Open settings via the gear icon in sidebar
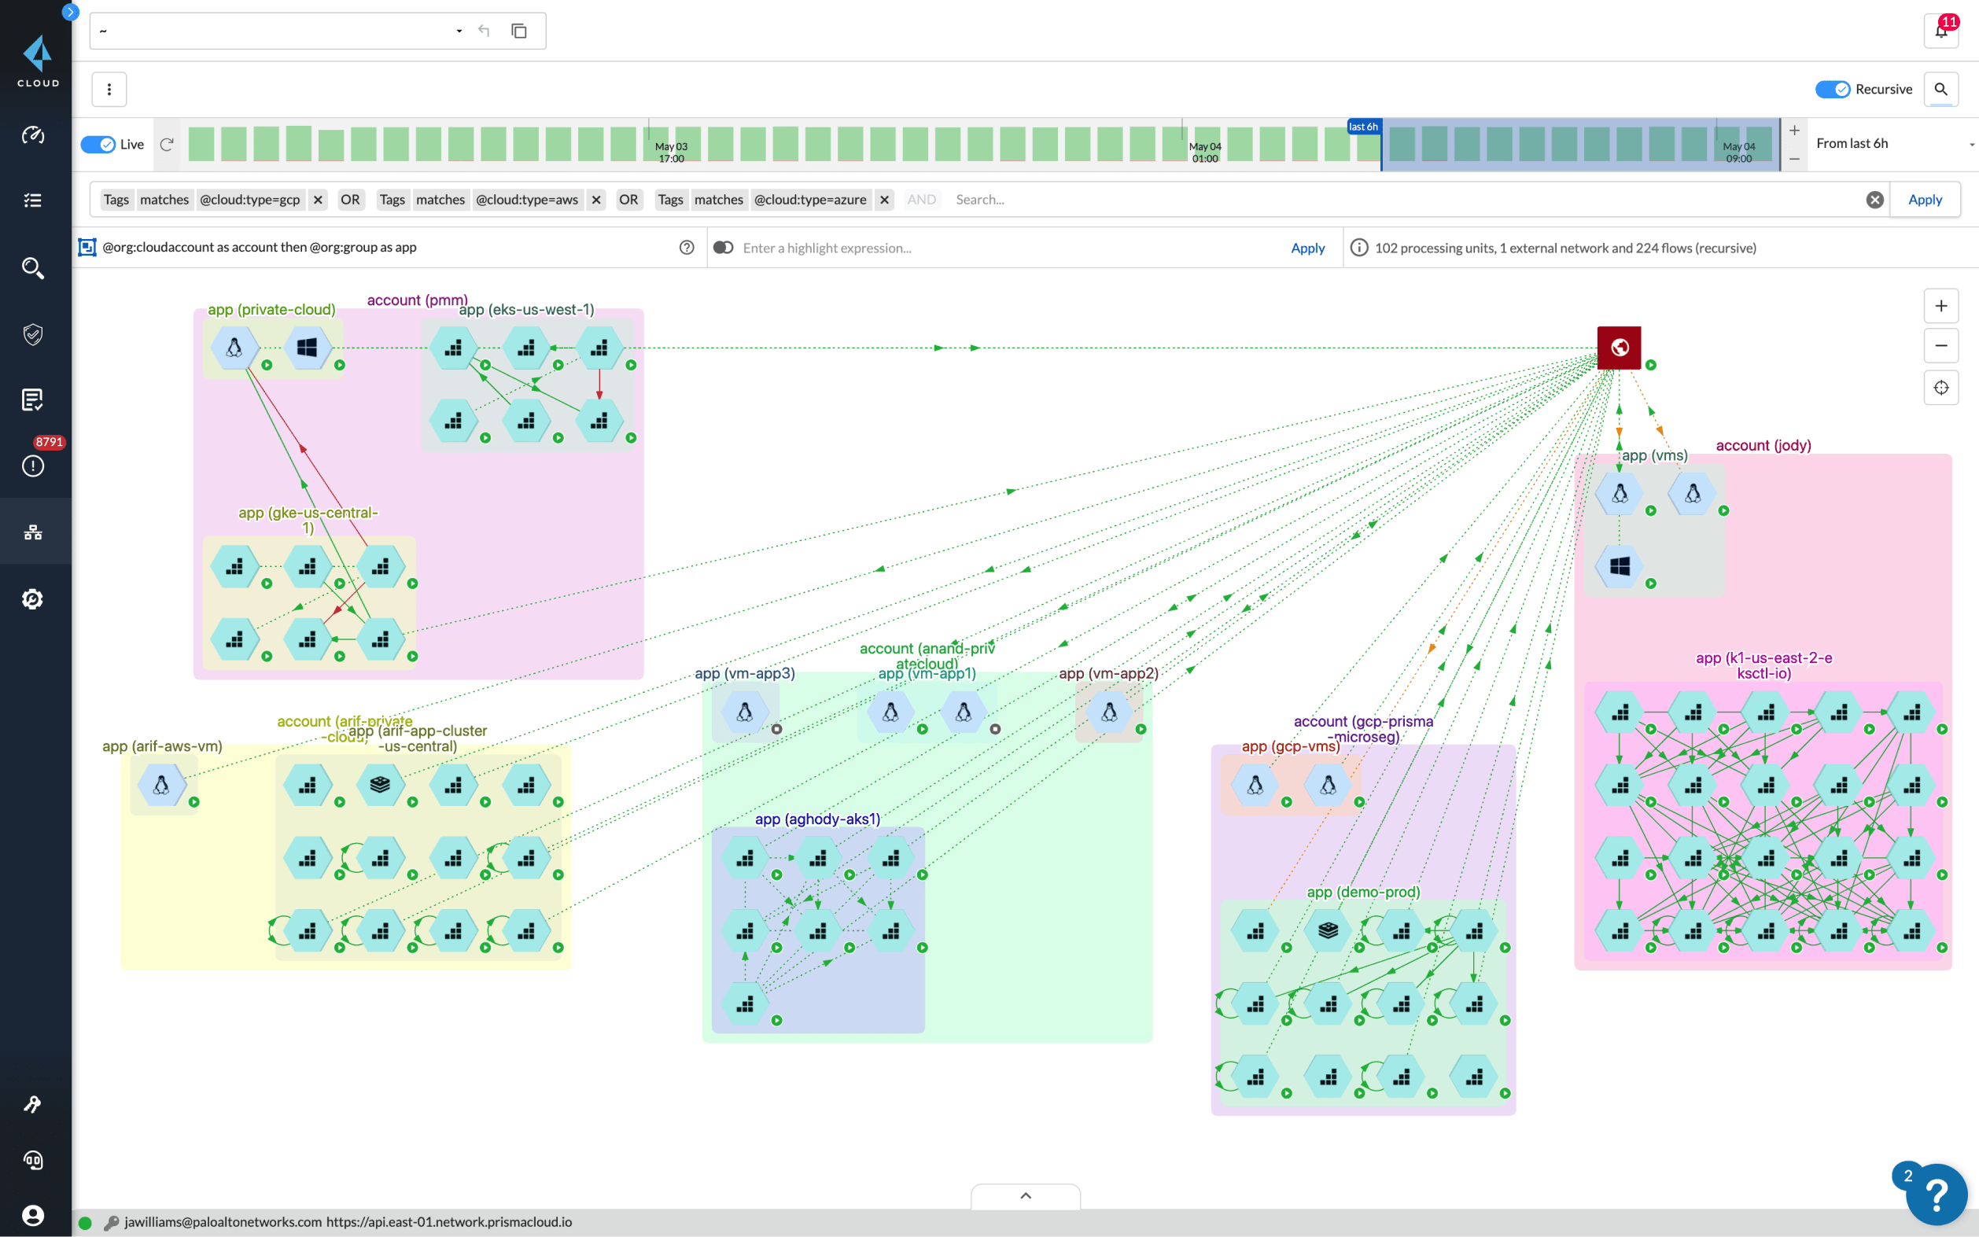Image resolution: width=1979 pixels, height=1237 pixels. pos(33,599)
